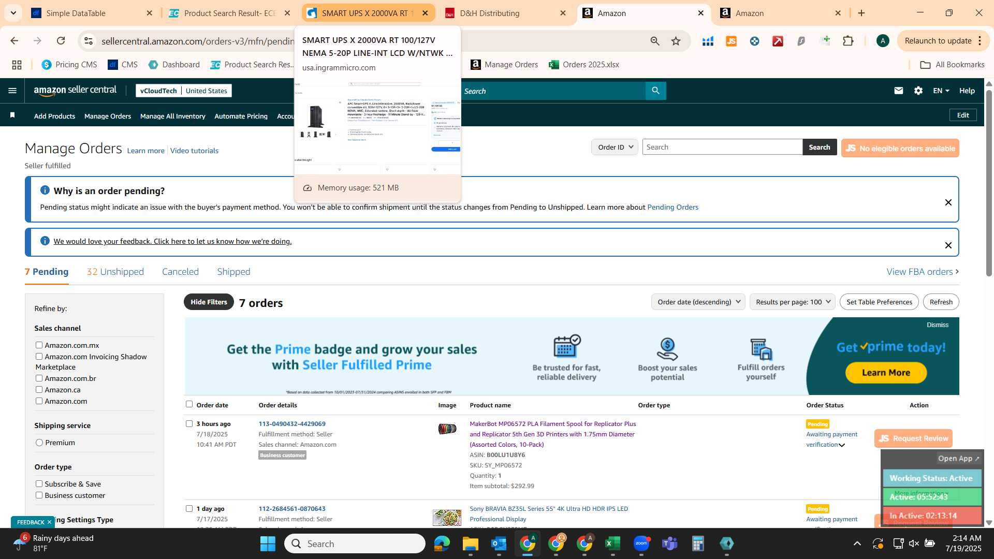Click the order search input field
The height and width of the screenshot is (559, 994).
click(722, 147)
